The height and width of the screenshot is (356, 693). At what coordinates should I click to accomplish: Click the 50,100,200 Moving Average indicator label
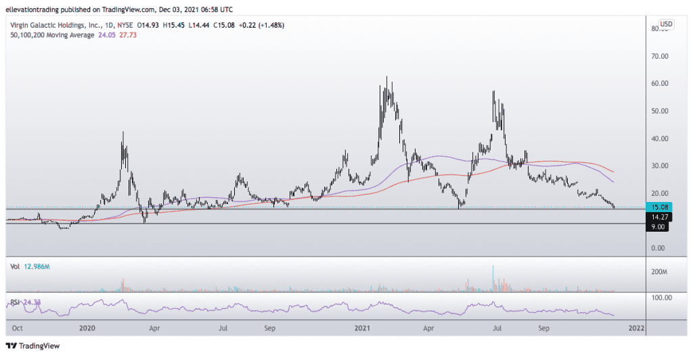click(52, 35)
